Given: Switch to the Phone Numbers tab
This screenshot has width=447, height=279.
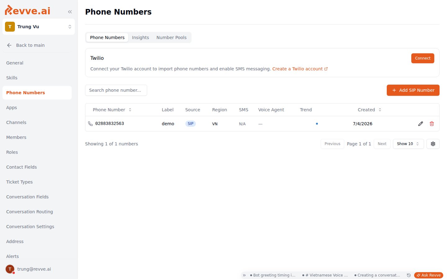Looking at the screenshot, I should coord(107,38).
